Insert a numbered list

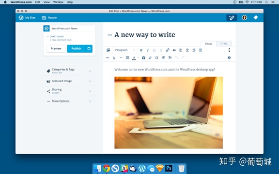click(x=161, y=50)
